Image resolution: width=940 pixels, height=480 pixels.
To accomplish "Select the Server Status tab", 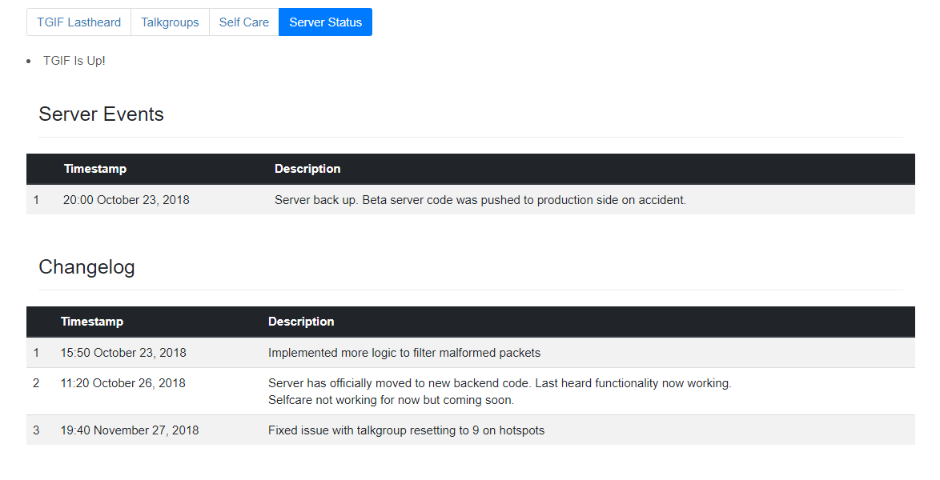I will click(325, 22).
